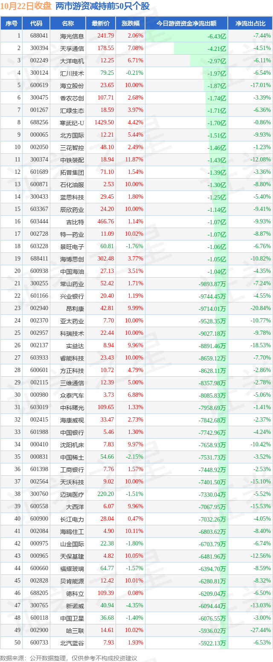Select stock name 中国海油
The image size is (273, 662).
73,271
